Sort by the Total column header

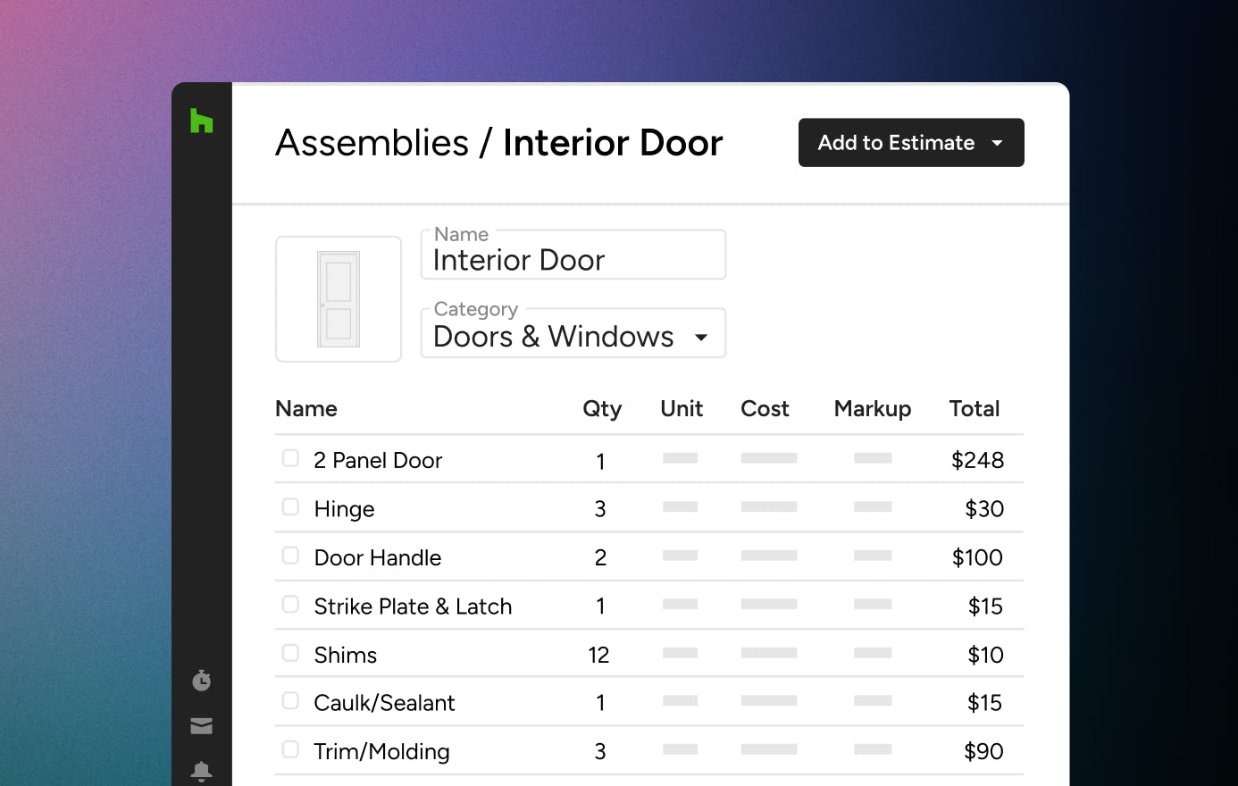[974, 409]
